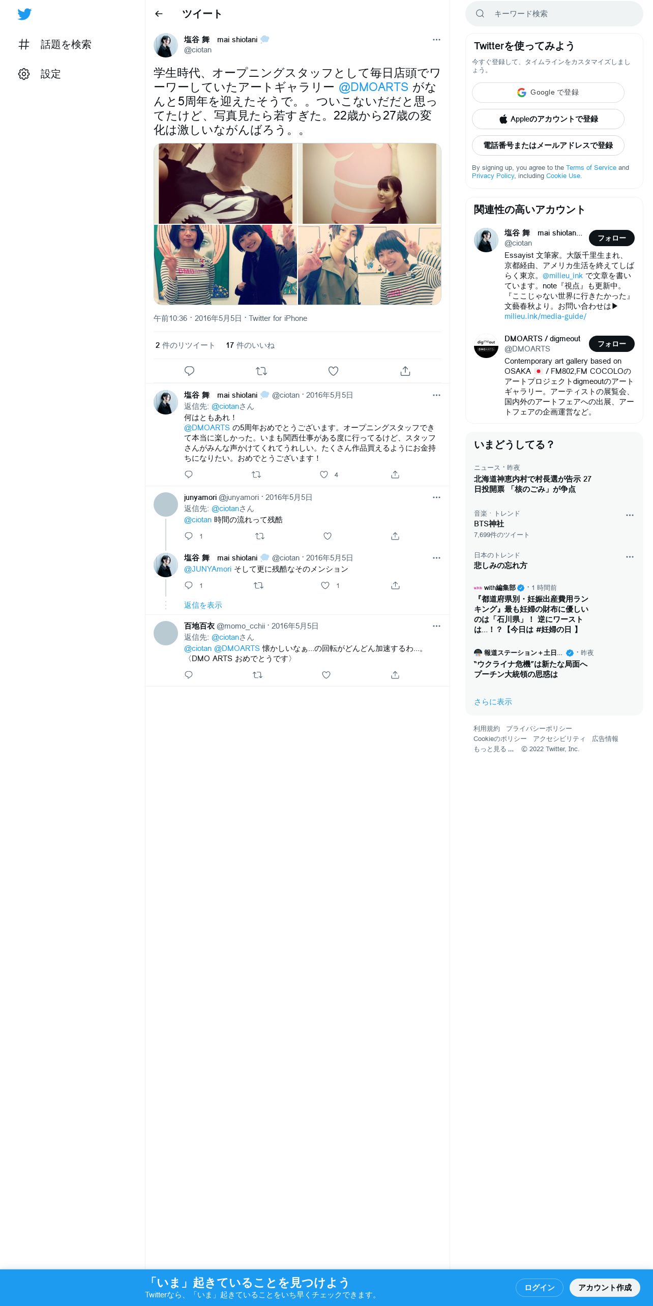The image size is (653, 1306).
Task: Follow DMOARTS / digmeout account
Action: tap(611, 344)
